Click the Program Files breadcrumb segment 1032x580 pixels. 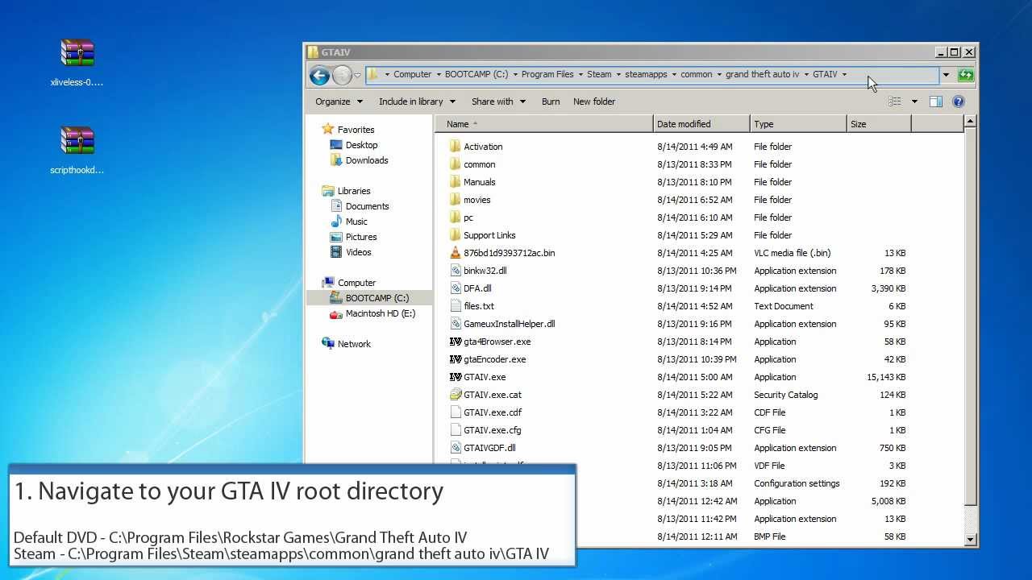point(547,74)
